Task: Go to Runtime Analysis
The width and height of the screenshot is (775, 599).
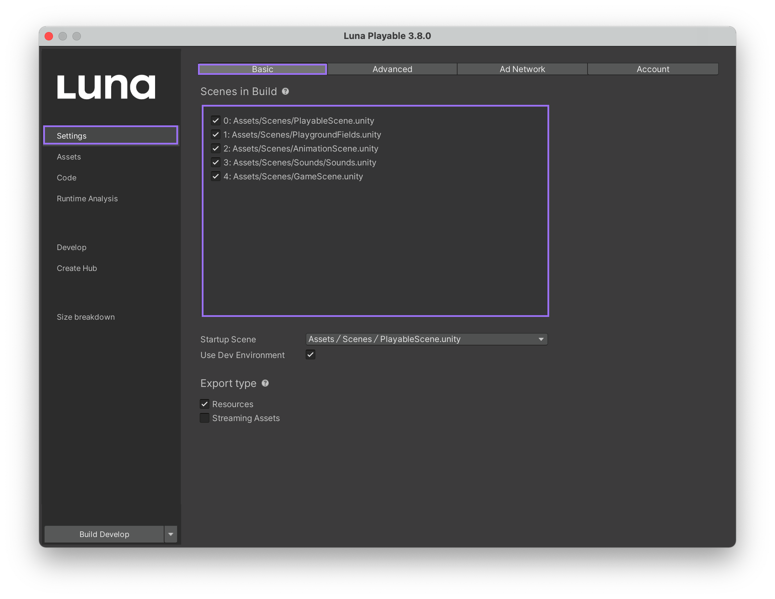Action: pos(87,199)
